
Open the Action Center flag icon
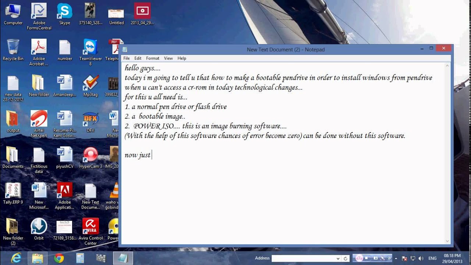405,258
